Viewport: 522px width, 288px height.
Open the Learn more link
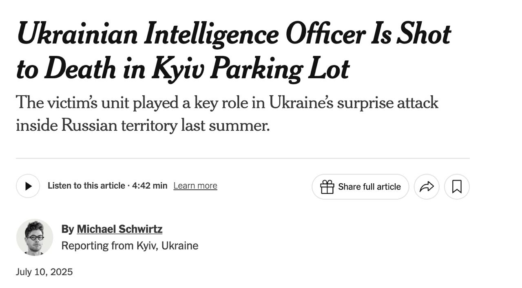(195, 186)
